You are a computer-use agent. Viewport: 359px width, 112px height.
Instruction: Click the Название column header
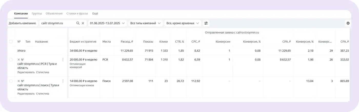41,42
